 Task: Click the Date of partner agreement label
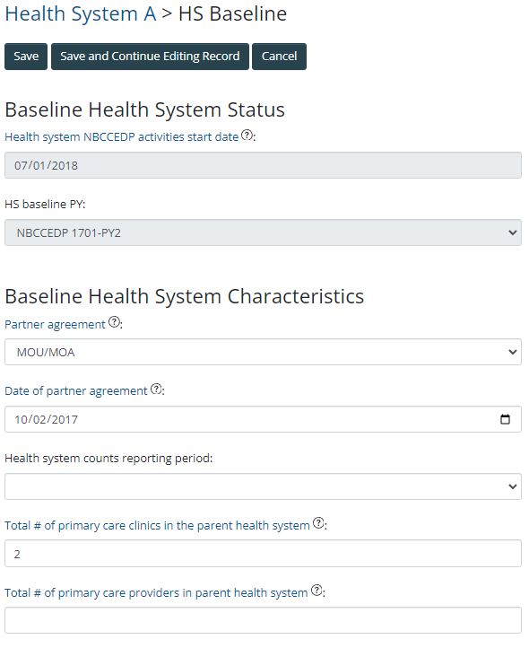[76, 391]
